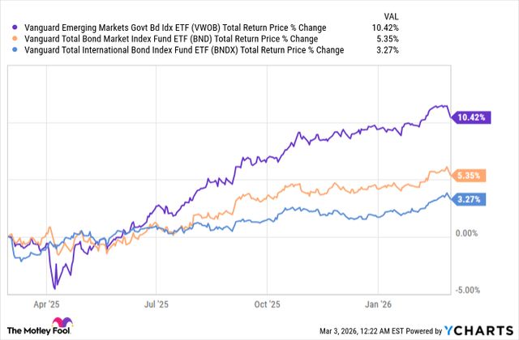This screenshot has height=340, width=519.
Task: Click the Oct '25 axis label
Action: (265, 307)
